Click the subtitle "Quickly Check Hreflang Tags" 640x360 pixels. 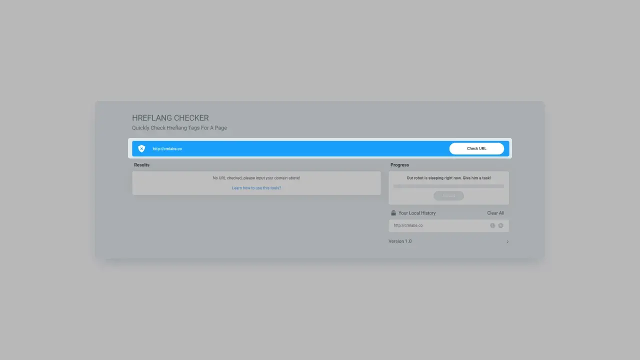(179, 127)
